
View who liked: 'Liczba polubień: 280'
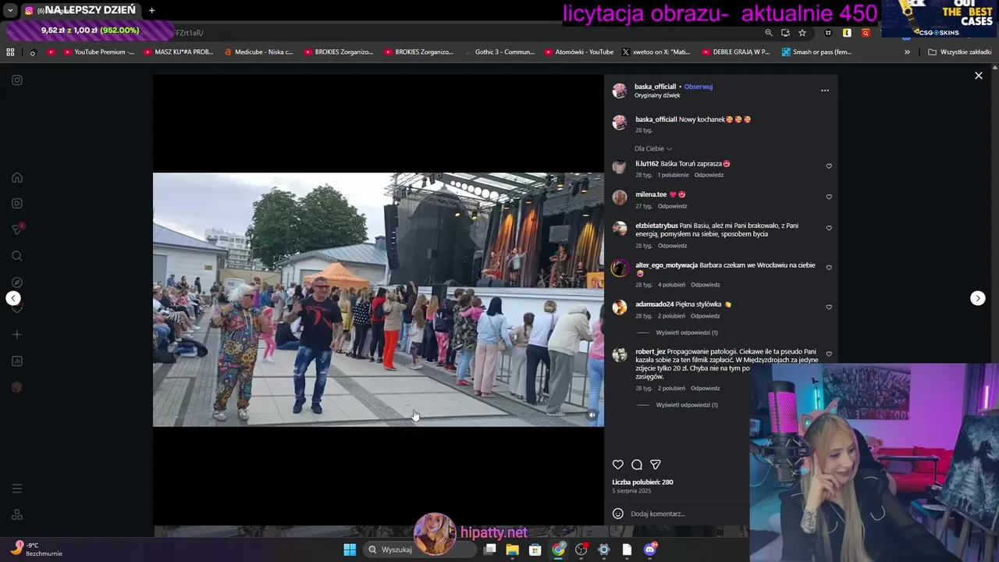(642, 482)
